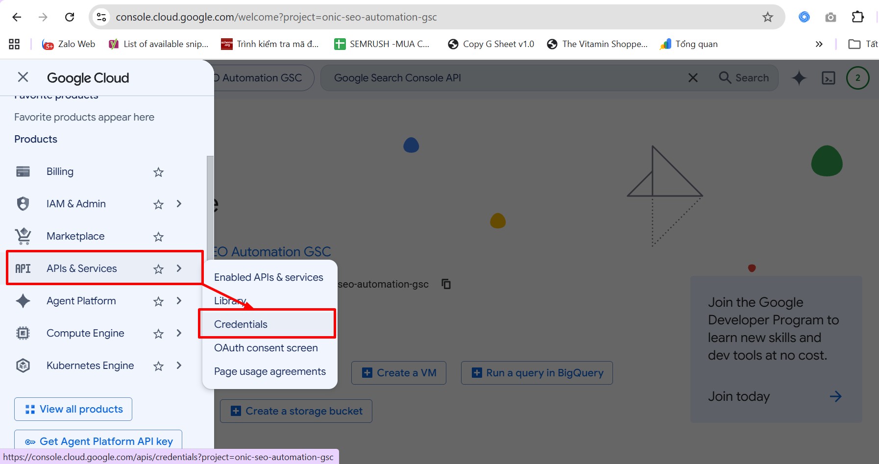Click Create a VM button

pos(399,373)
